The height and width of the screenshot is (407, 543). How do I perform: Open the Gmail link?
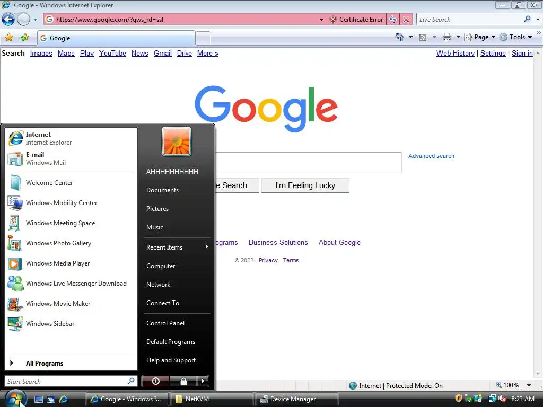click(x=163, y=54)
